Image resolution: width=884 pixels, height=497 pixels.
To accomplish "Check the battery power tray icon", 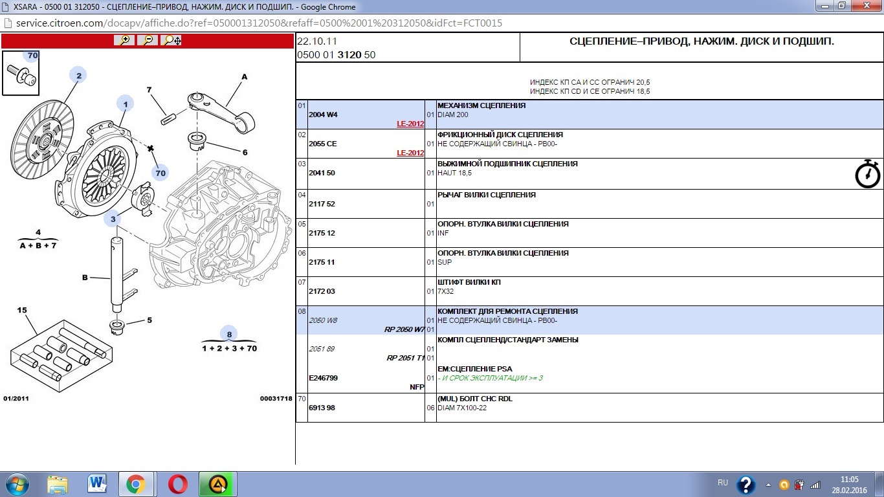I will point(800,485).
